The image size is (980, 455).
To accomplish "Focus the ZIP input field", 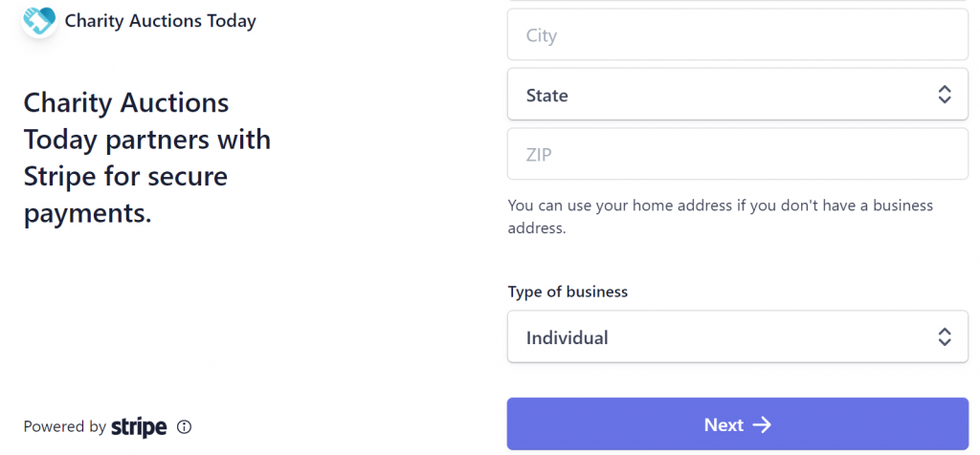I will [738, 154].
